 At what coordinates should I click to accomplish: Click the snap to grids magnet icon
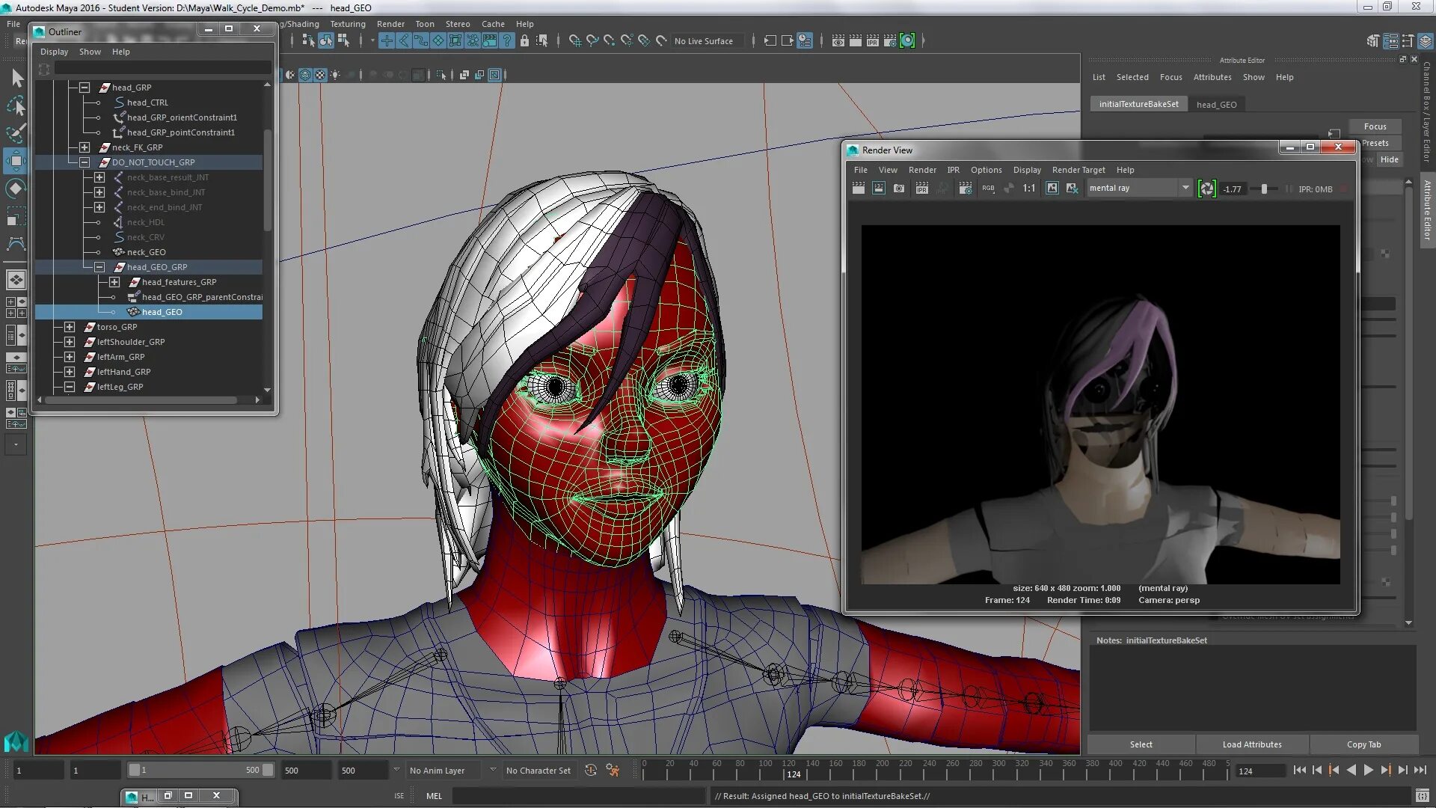[x=574, y=40]
